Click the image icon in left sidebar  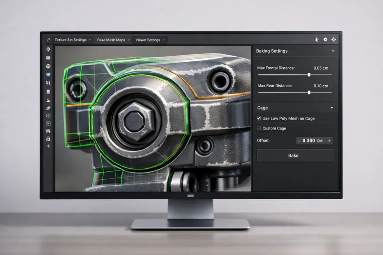(48, 58)
